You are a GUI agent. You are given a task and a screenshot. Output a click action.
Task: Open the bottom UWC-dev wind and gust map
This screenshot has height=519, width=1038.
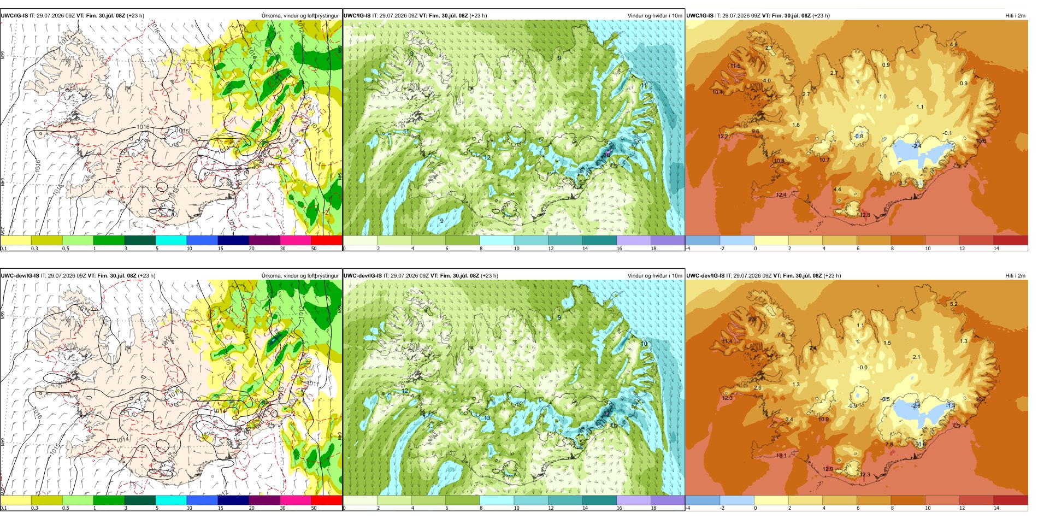click(x=514, y=388)
